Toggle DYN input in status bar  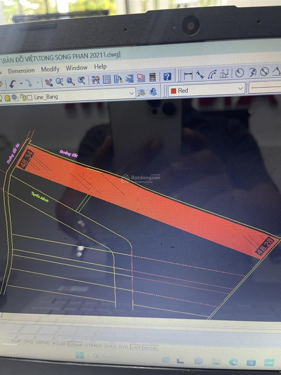[x=123, y=346]
